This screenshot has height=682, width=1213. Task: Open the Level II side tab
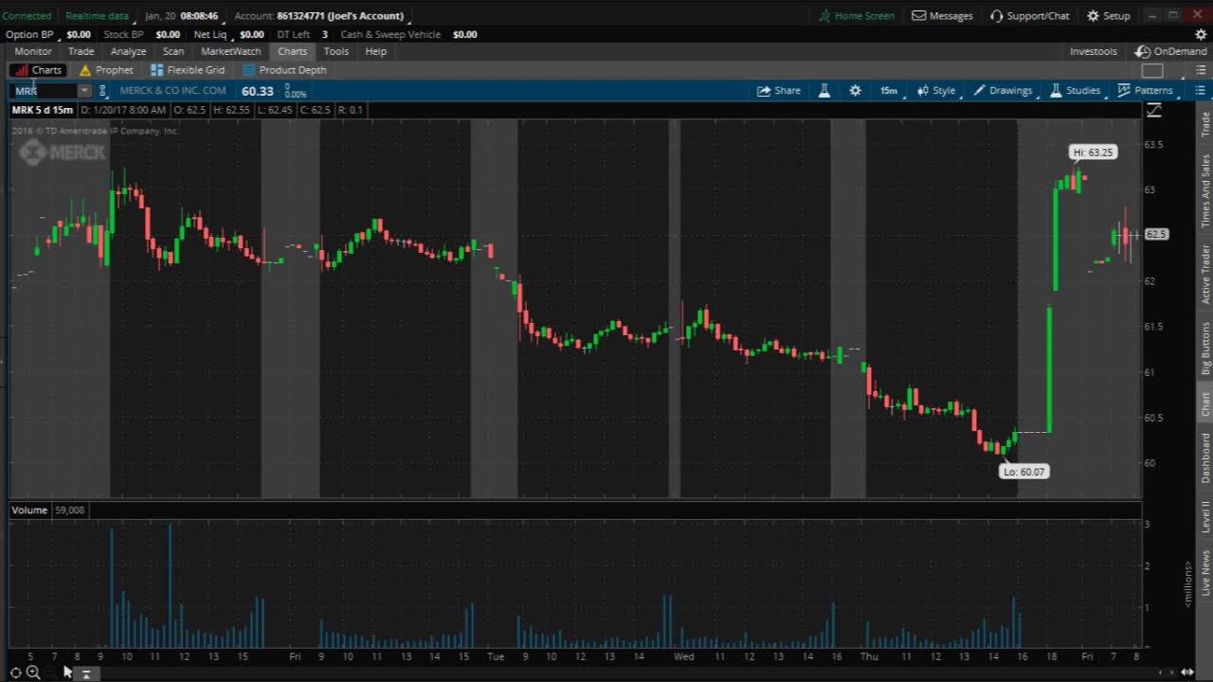1205,517
